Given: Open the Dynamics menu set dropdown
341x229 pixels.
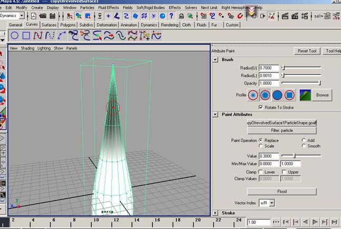Looking at the screenshot, I should (x=22, y=15).
